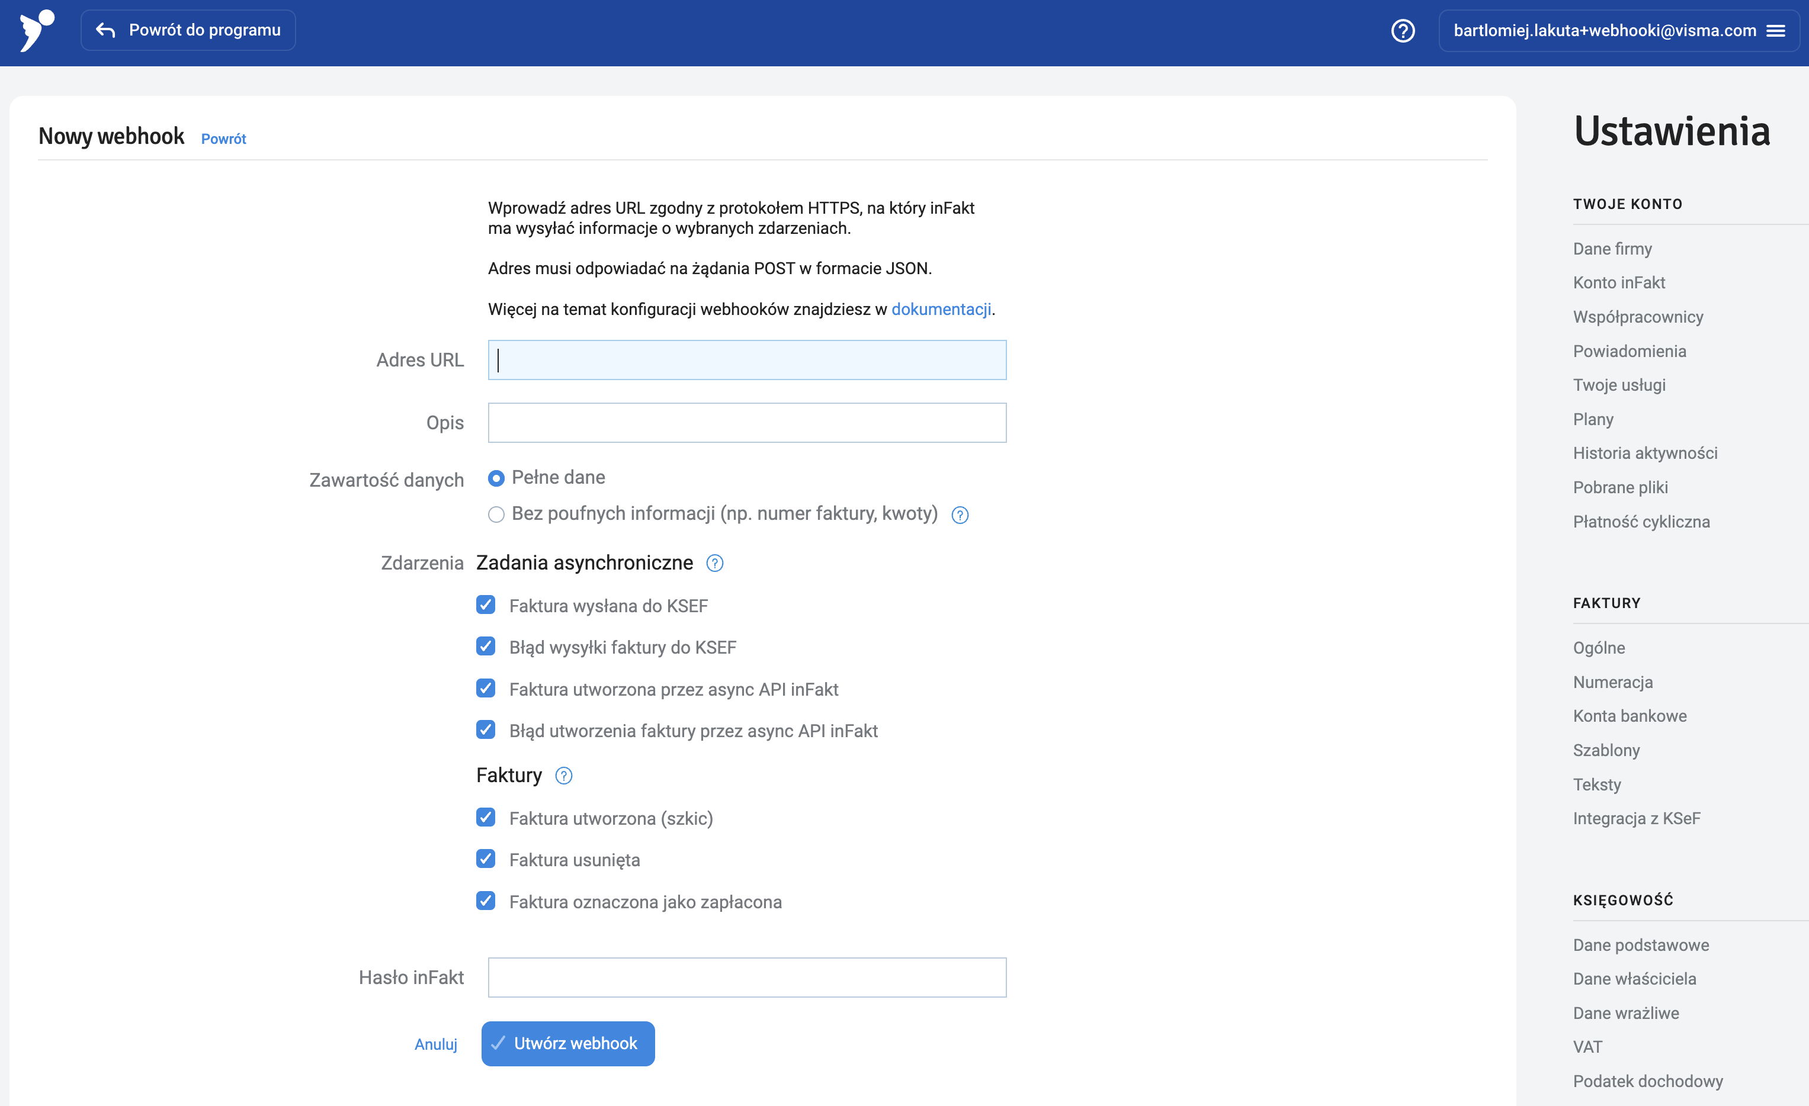1809x1106 pixels.
Task: Open 'Powiadomienia' settings
Action: pyautogui.click(x=1629, y=352)
